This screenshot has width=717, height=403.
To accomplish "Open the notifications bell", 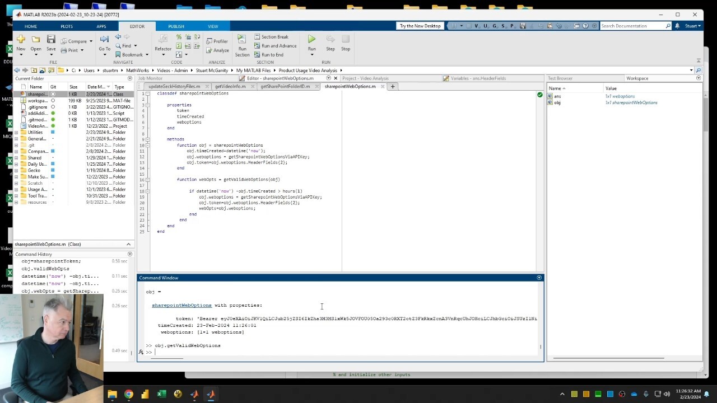I will click(677, 26).
